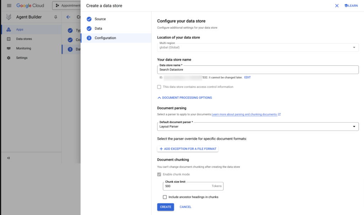The height and width of the screenshot is (215, 364).
Task: Enable Include ancestor headings in chunks
Action: pyautogui.click(x=165, y=197)
